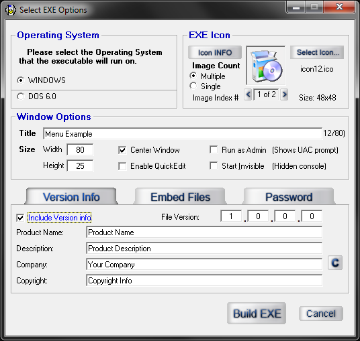Switch to the Version Info tab

(x=71, y=196)
